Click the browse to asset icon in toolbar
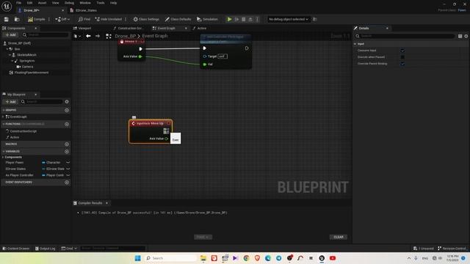The width and height of the screenshot is (470, 264). (x=17, y=19)
